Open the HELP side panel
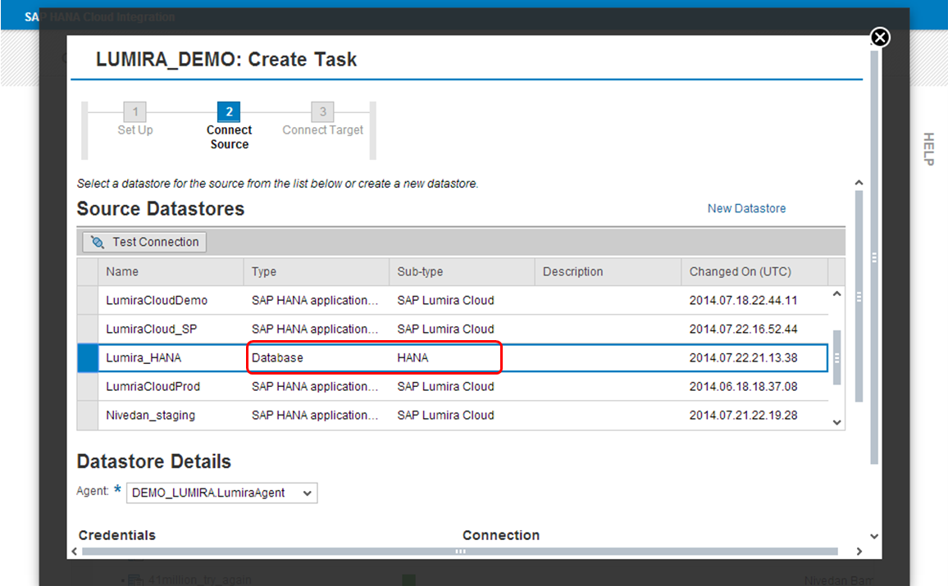Screen dimensions: 948x586 (928, 149)
